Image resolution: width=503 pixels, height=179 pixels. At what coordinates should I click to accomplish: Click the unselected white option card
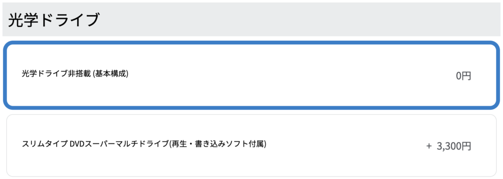click(x=251, y=145)
